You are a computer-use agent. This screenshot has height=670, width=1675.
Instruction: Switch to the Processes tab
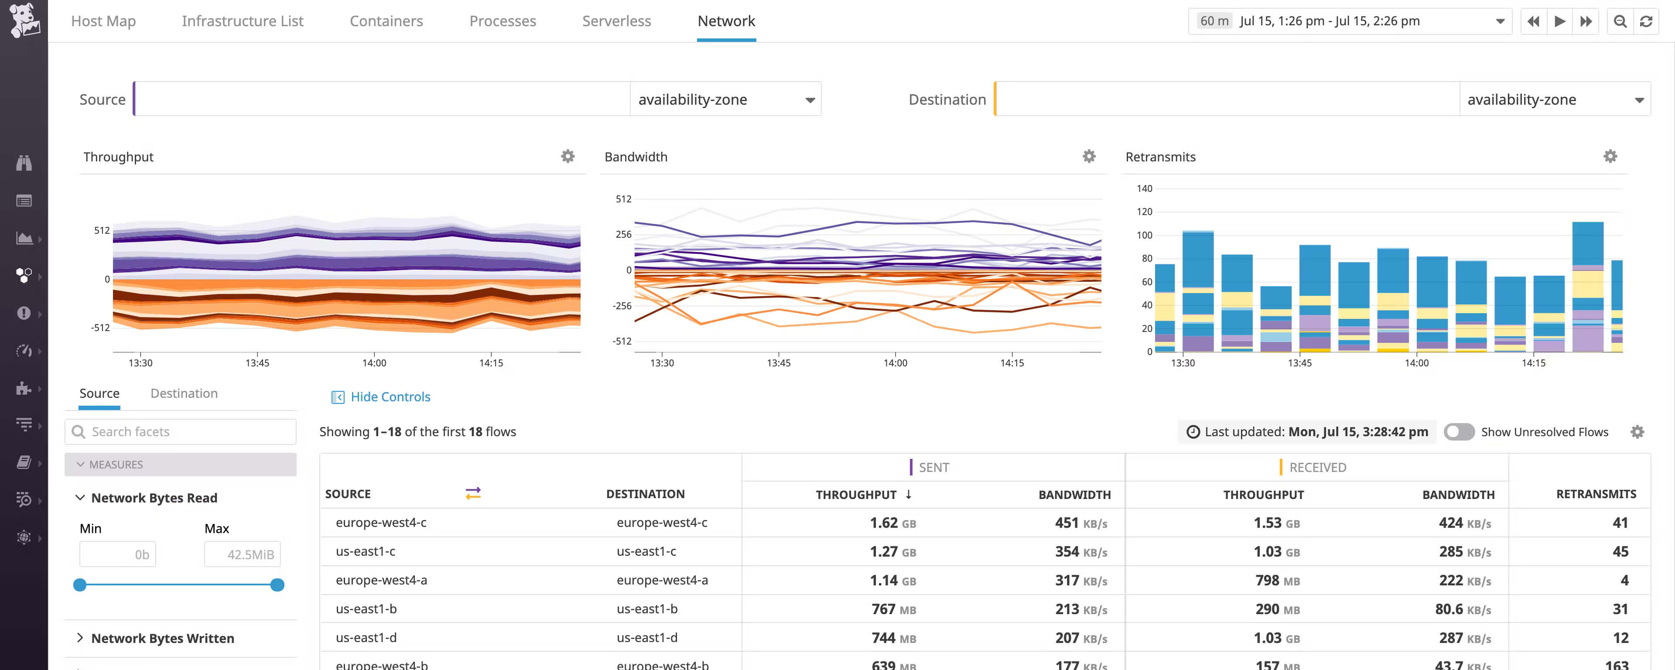[x=502, y=21]
